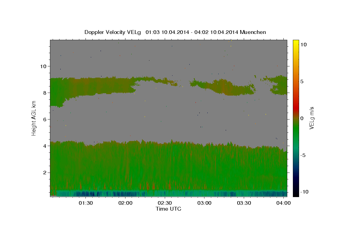The height and width of the screenshot is (236, 355).
Task: Click the '04:00' time tick label
Action: coord(283,204)
